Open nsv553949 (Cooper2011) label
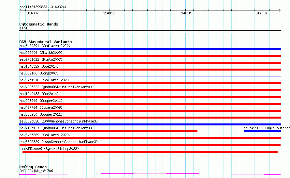290x178 pixels. (x=41, y=101)
